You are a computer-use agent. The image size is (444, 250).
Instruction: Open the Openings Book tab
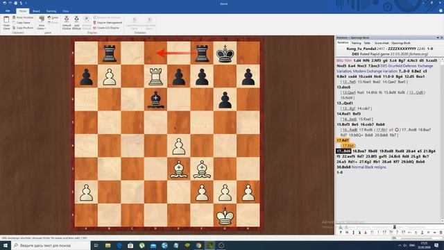point(401,43)
